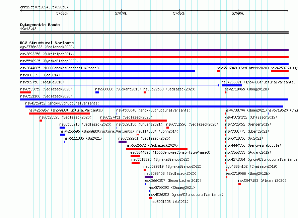Select nsv4440536 (GenomeinaBottle) label

(253, 145)
